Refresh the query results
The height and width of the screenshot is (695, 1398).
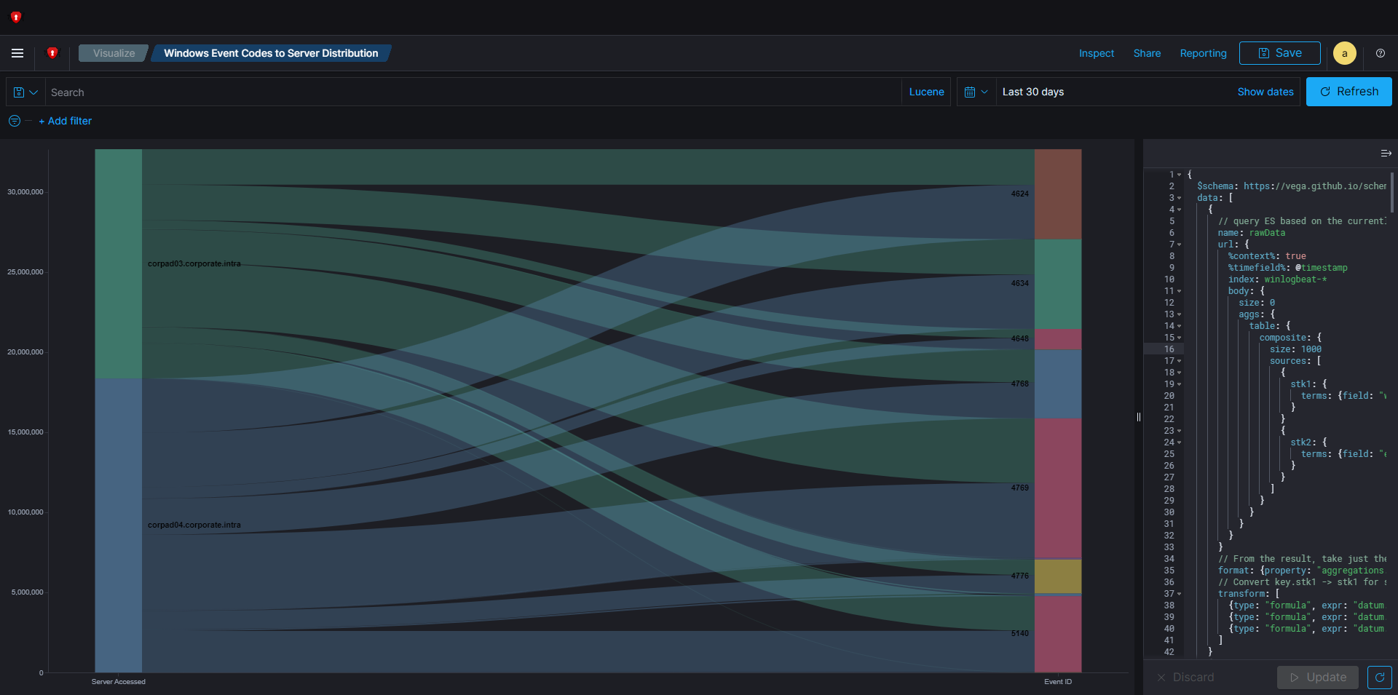pyautogui.click(x=1348, y=92)
